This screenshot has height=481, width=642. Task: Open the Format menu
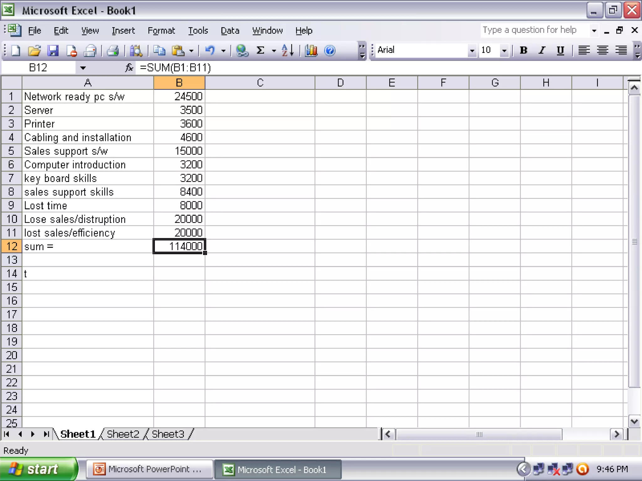(x=161, y=31)
